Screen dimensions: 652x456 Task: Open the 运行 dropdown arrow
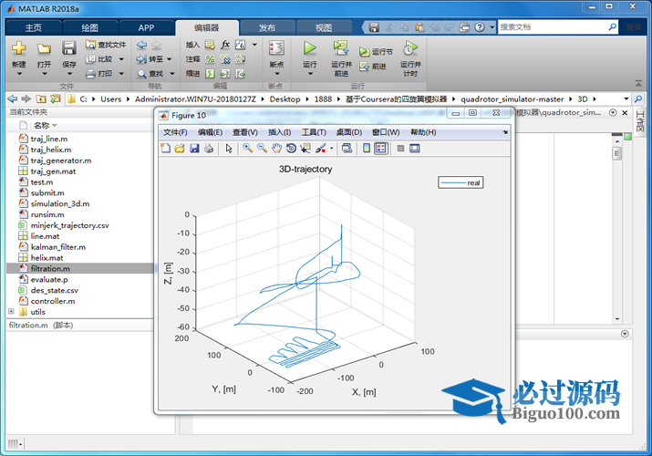(x=310, y=74)
